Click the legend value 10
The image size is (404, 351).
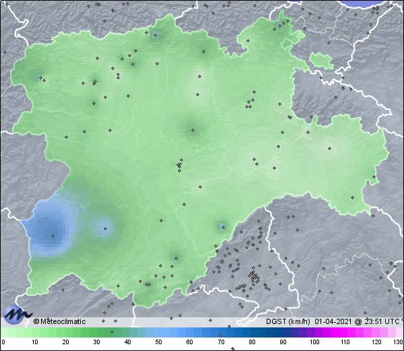35,342
